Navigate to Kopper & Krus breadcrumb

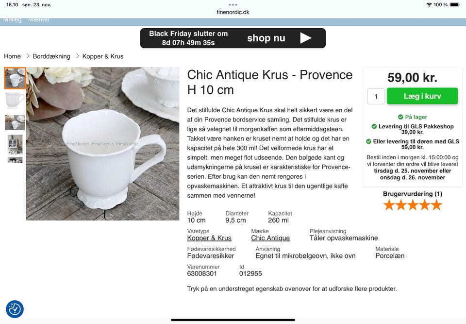[103, 56]
